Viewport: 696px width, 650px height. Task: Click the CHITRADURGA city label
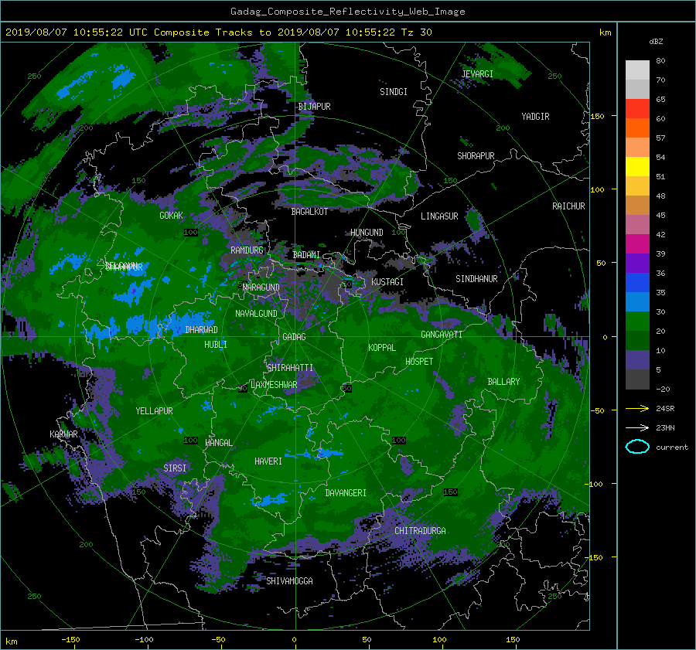click(420, 531)
